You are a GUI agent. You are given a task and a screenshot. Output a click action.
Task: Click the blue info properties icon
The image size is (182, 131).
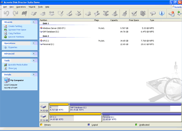(162, 13)
